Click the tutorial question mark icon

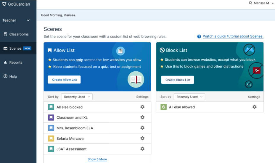(199, 36)
